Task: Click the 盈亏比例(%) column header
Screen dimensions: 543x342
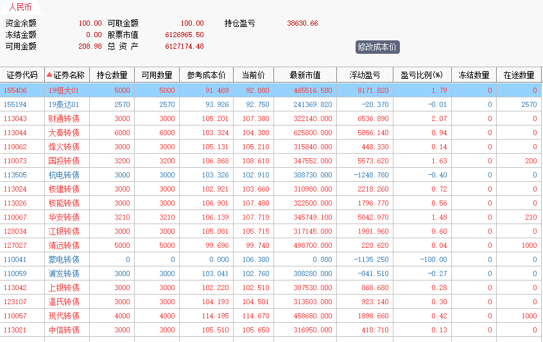Action: point(422,75)
